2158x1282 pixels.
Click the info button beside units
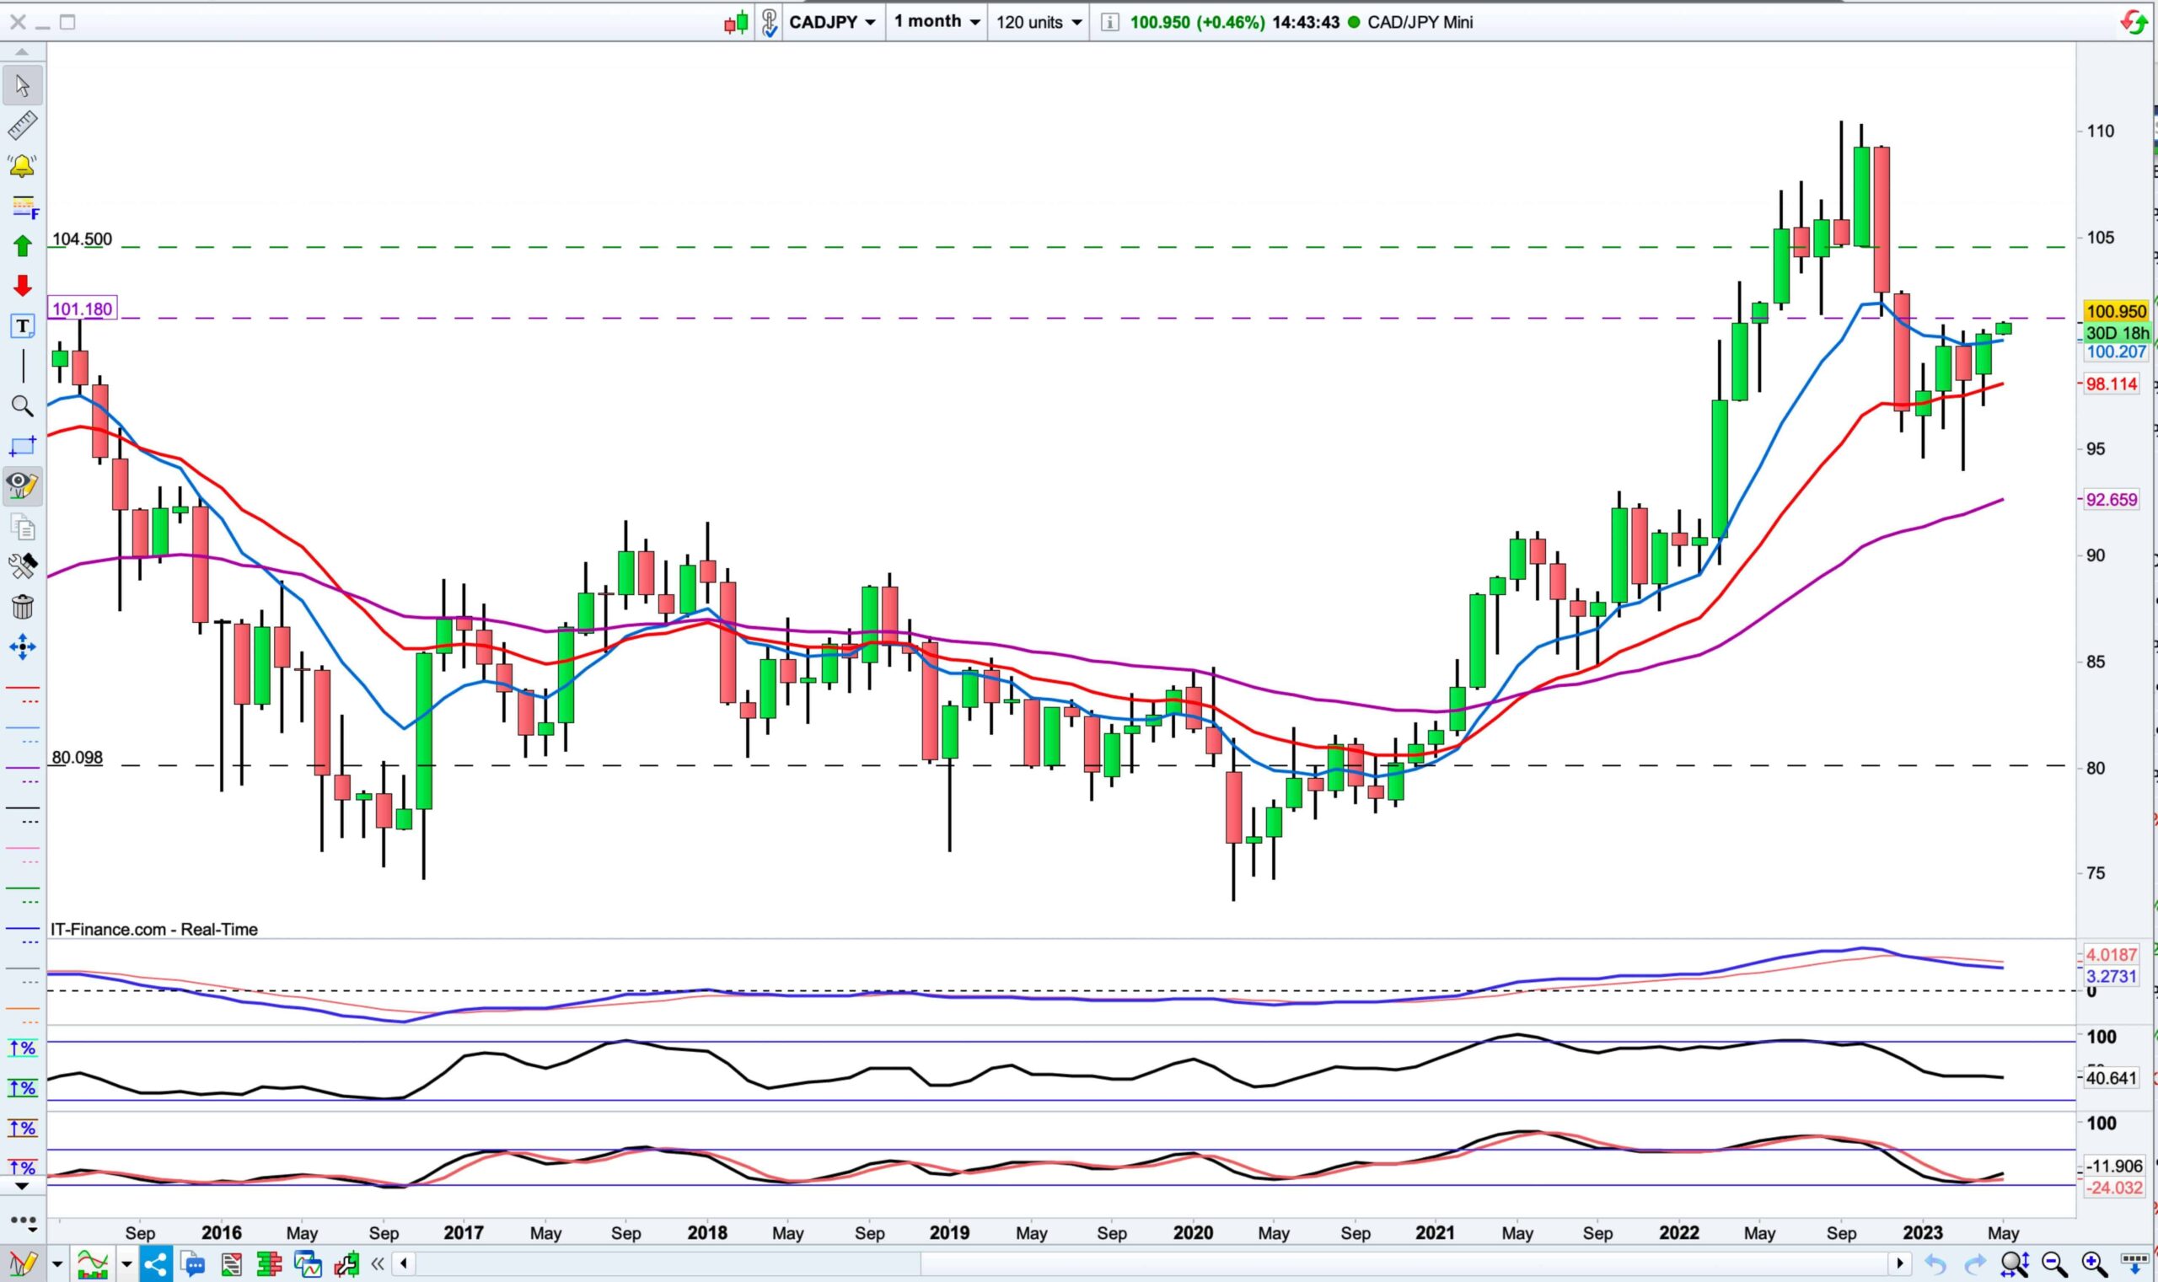[x=1110, y=22]
